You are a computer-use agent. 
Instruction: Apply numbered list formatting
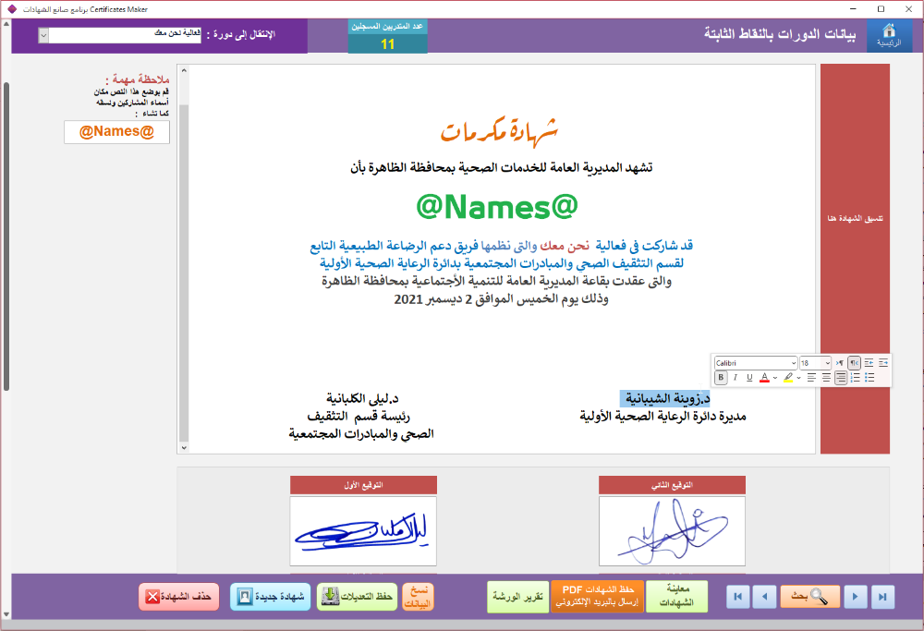855,378
